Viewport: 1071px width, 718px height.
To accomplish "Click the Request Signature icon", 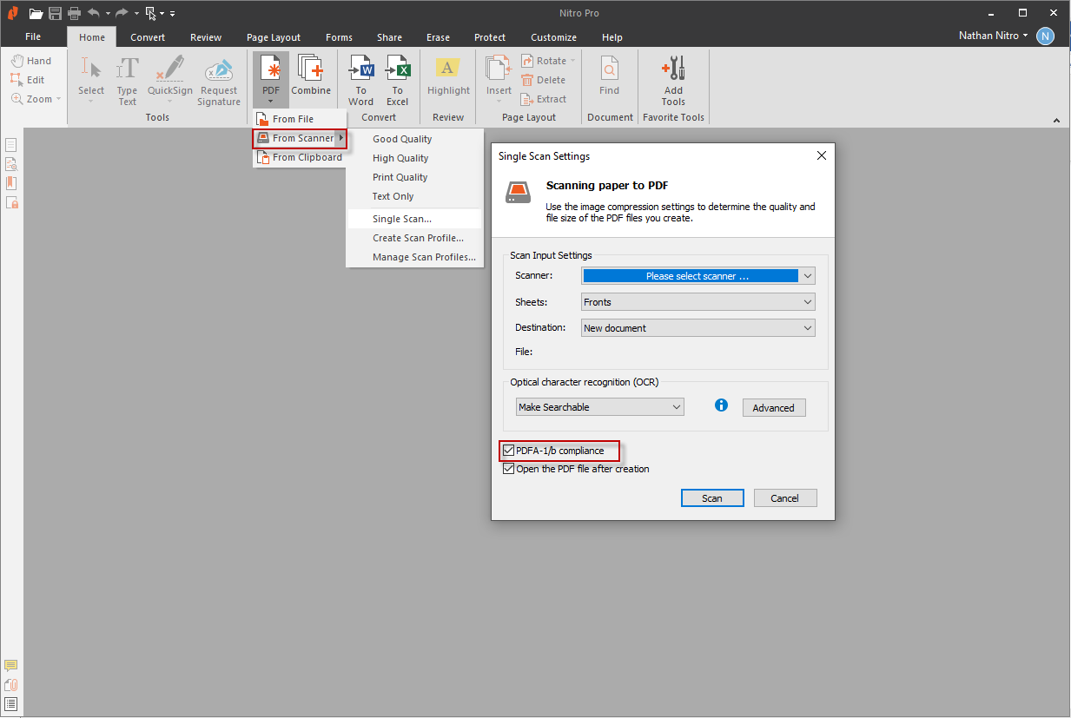I will (x=219, y=69).
